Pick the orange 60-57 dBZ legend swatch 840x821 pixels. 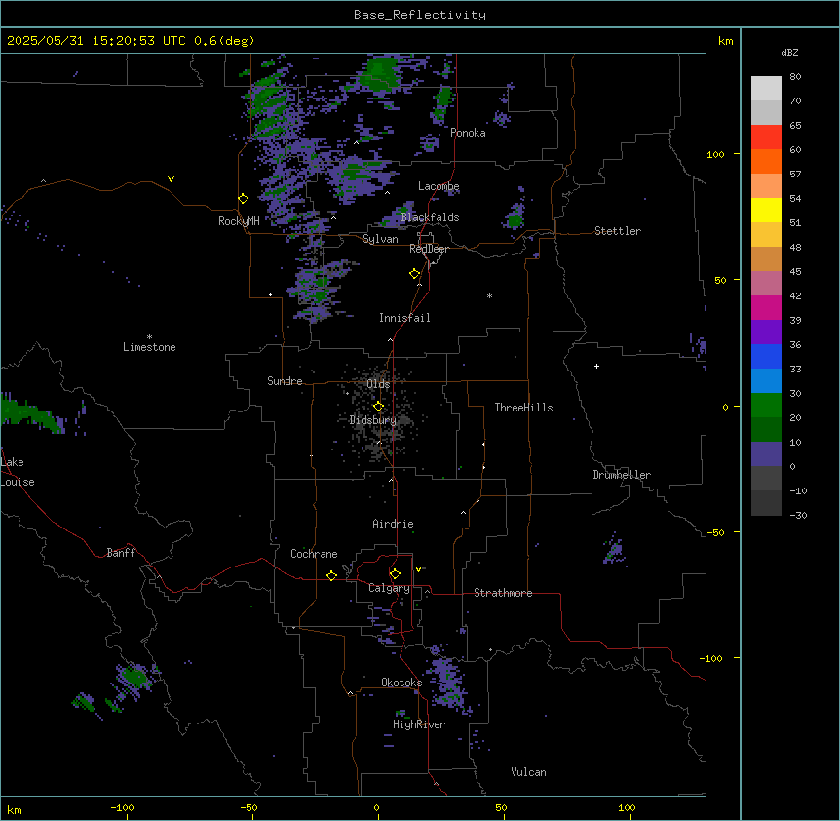coord(766,161)
